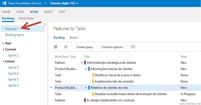201x105 pixels.
Task: Click the collapse all minus icon
Action: pyautogui.click(x=66, y=47)
